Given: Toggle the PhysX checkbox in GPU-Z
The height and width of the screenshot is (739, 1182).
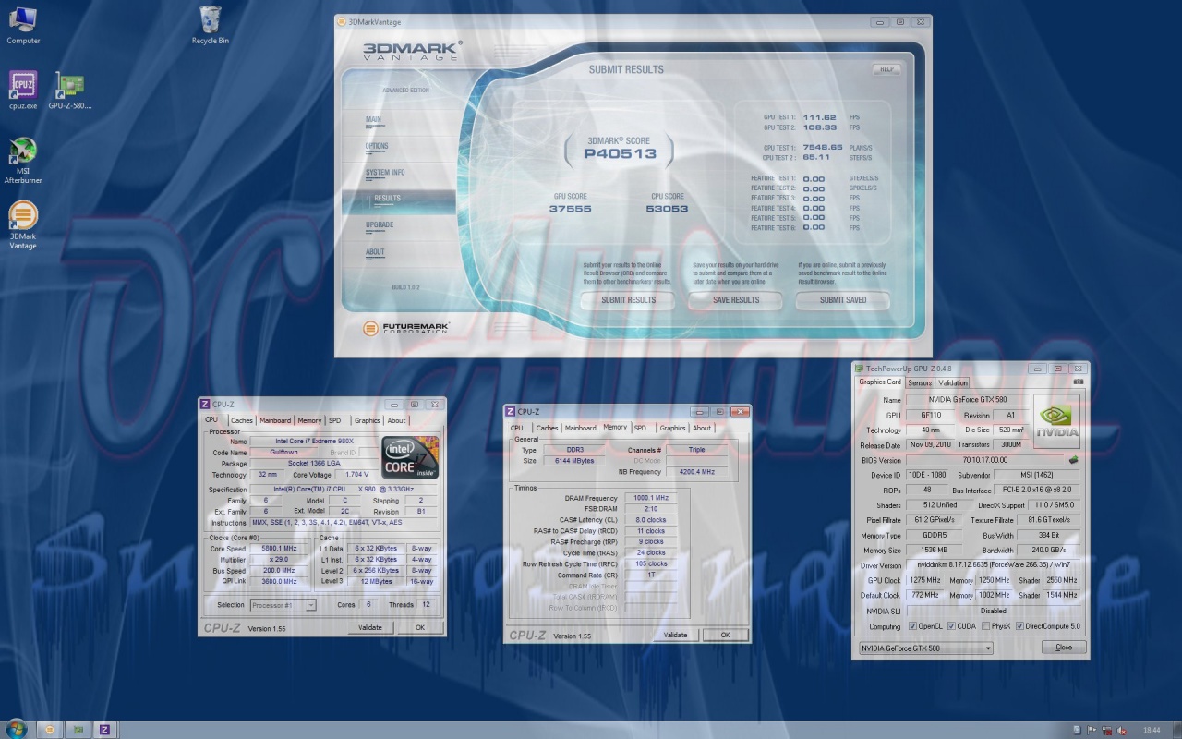Looking at the screenshot, I should pyautogui.click(x=985, y=626).
